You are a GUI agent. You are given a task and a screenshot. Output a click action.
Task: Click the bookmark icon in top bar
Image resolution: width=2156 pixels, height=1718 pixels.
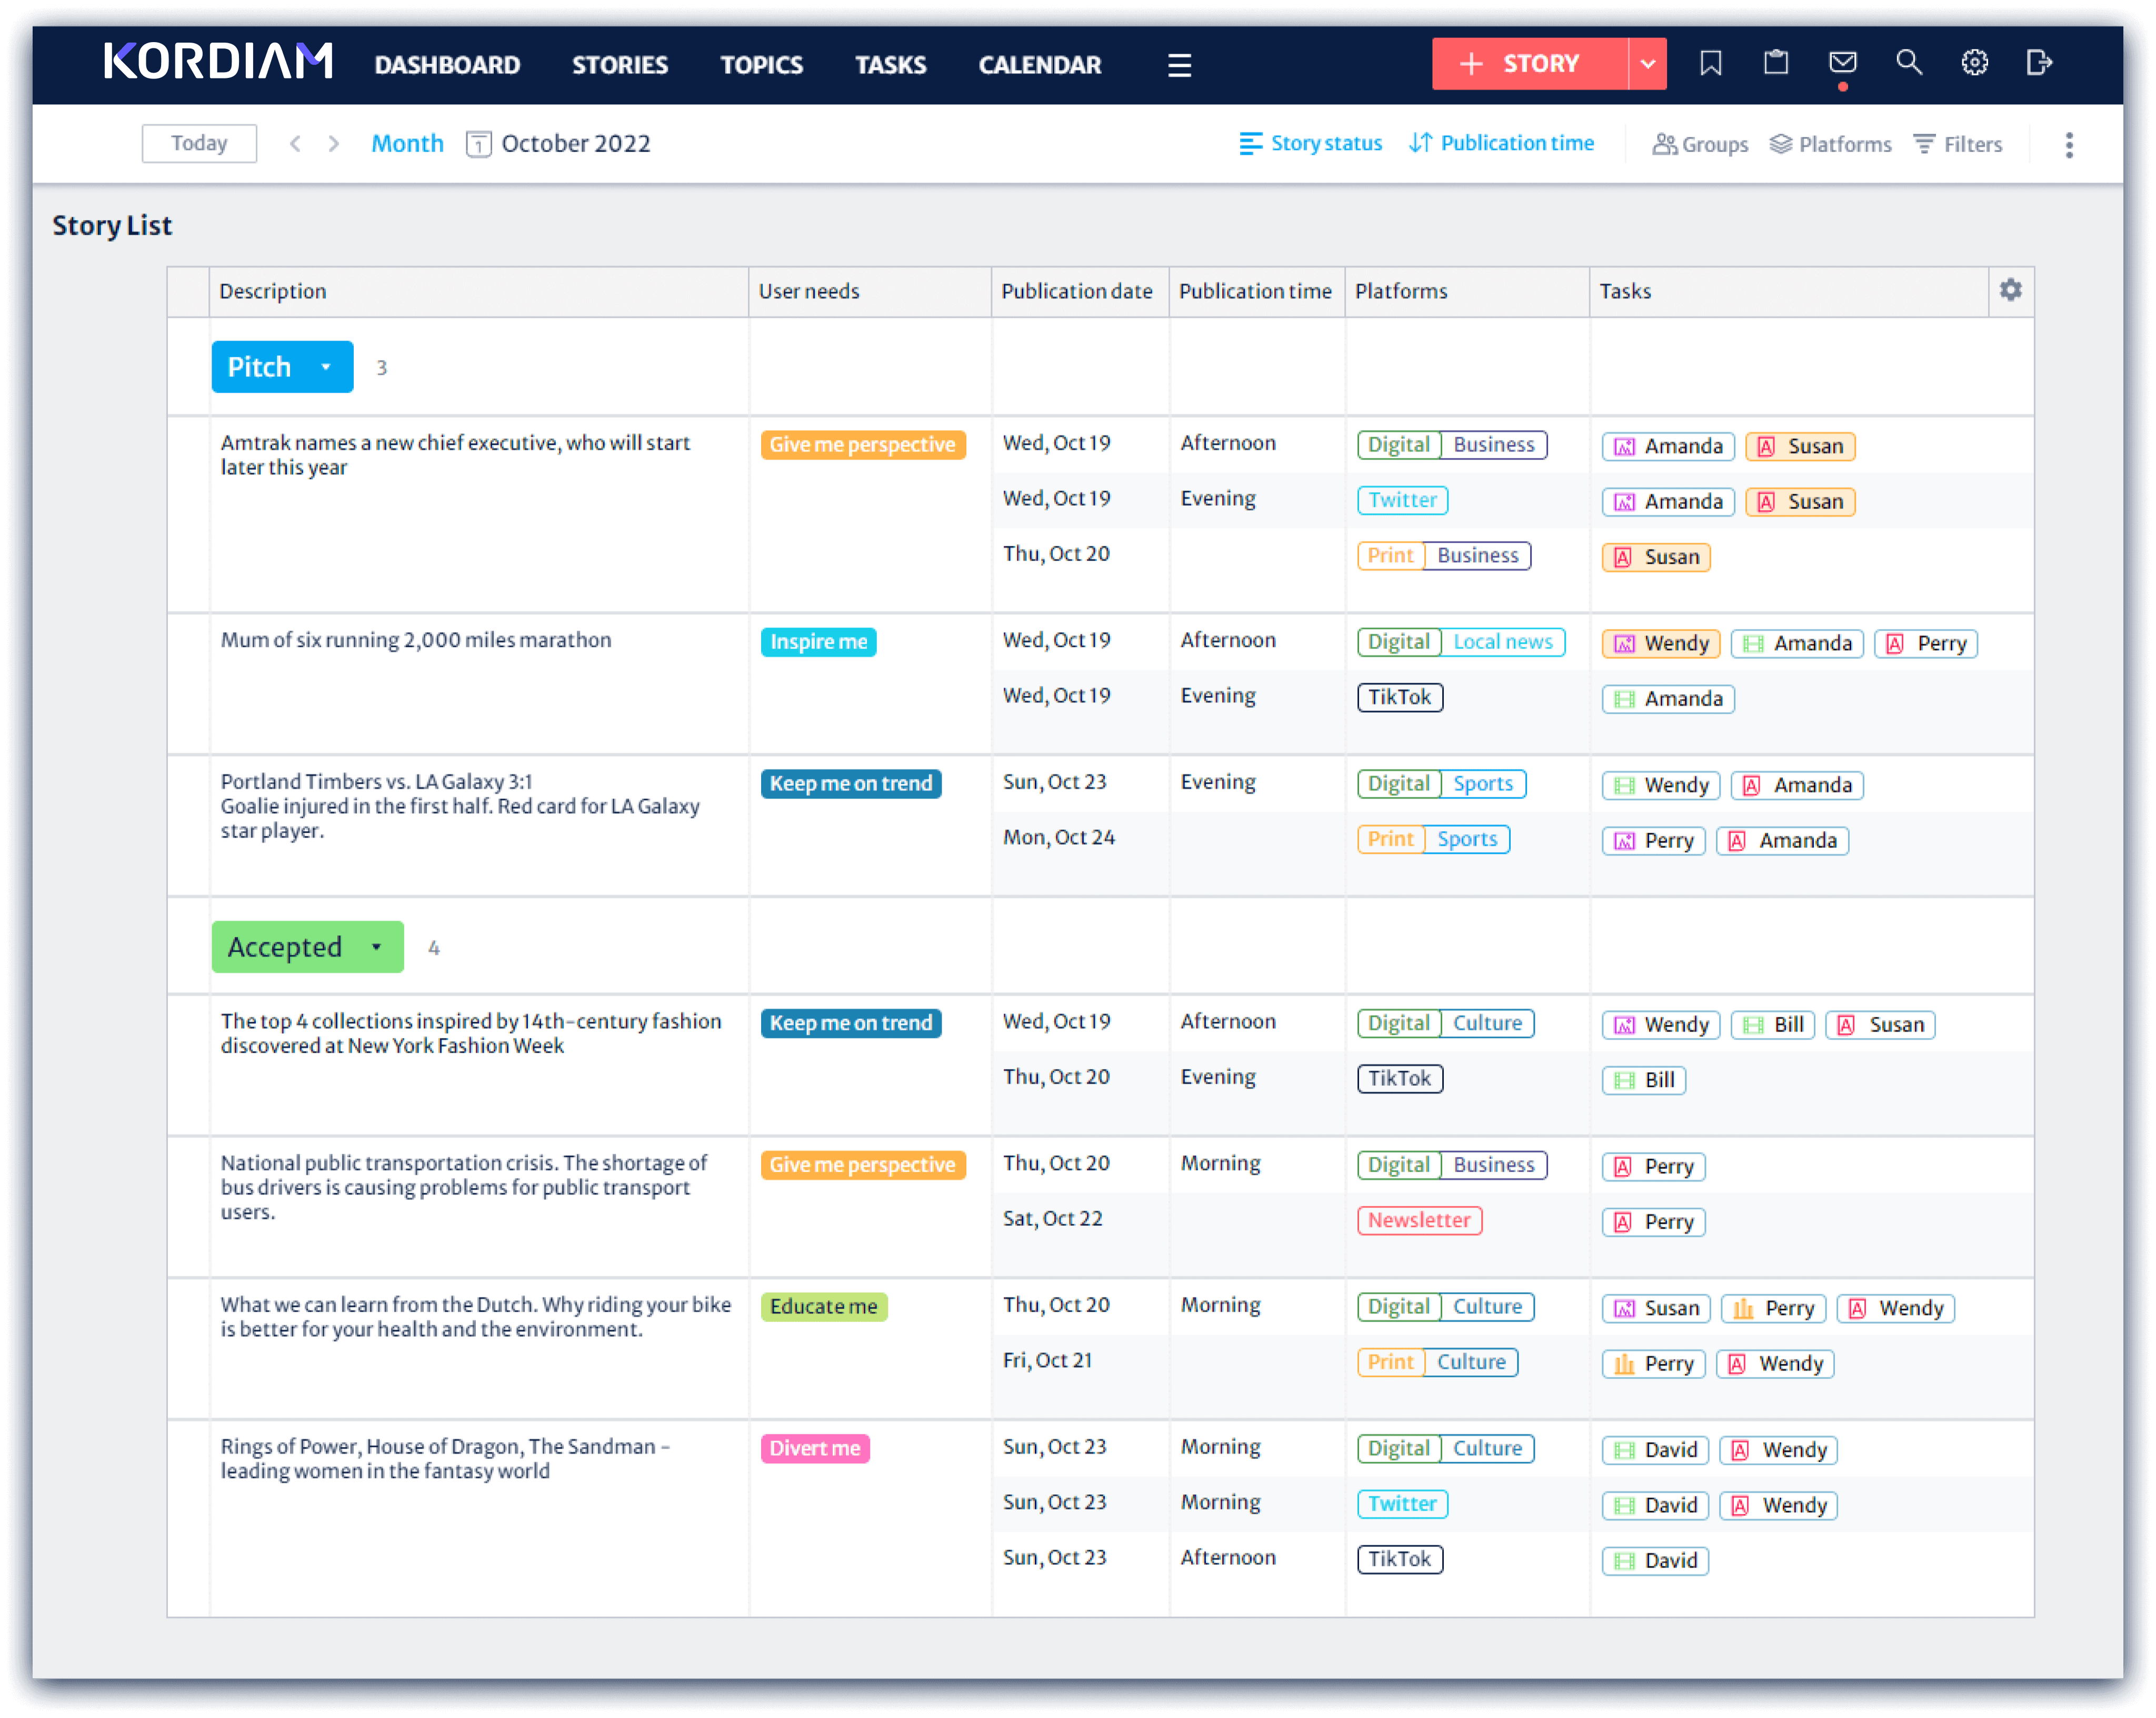[1710, 63]
